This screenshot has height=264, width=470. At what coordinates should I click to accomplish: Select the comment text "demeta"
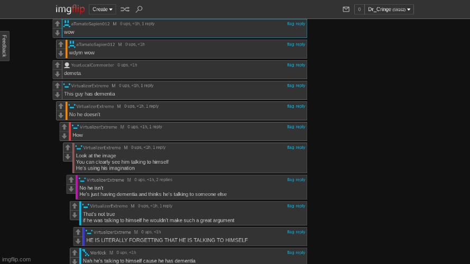tap(72, 73)
